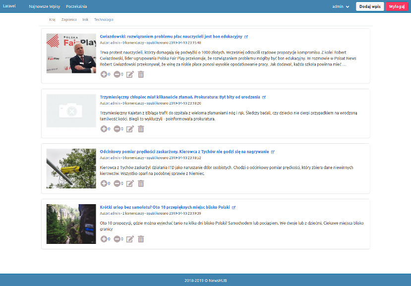
Task: Upvote the Gwiazdowski article with plus icon
Action: 104,74
